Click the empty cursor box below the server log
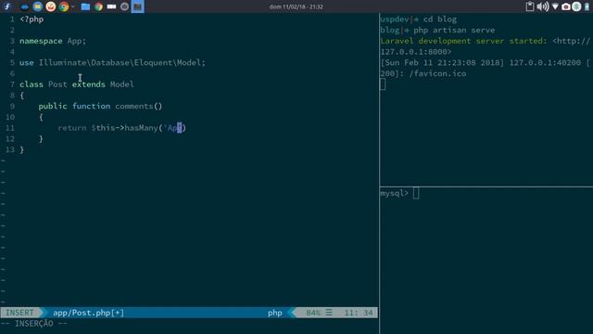 [x=383, y=84]
